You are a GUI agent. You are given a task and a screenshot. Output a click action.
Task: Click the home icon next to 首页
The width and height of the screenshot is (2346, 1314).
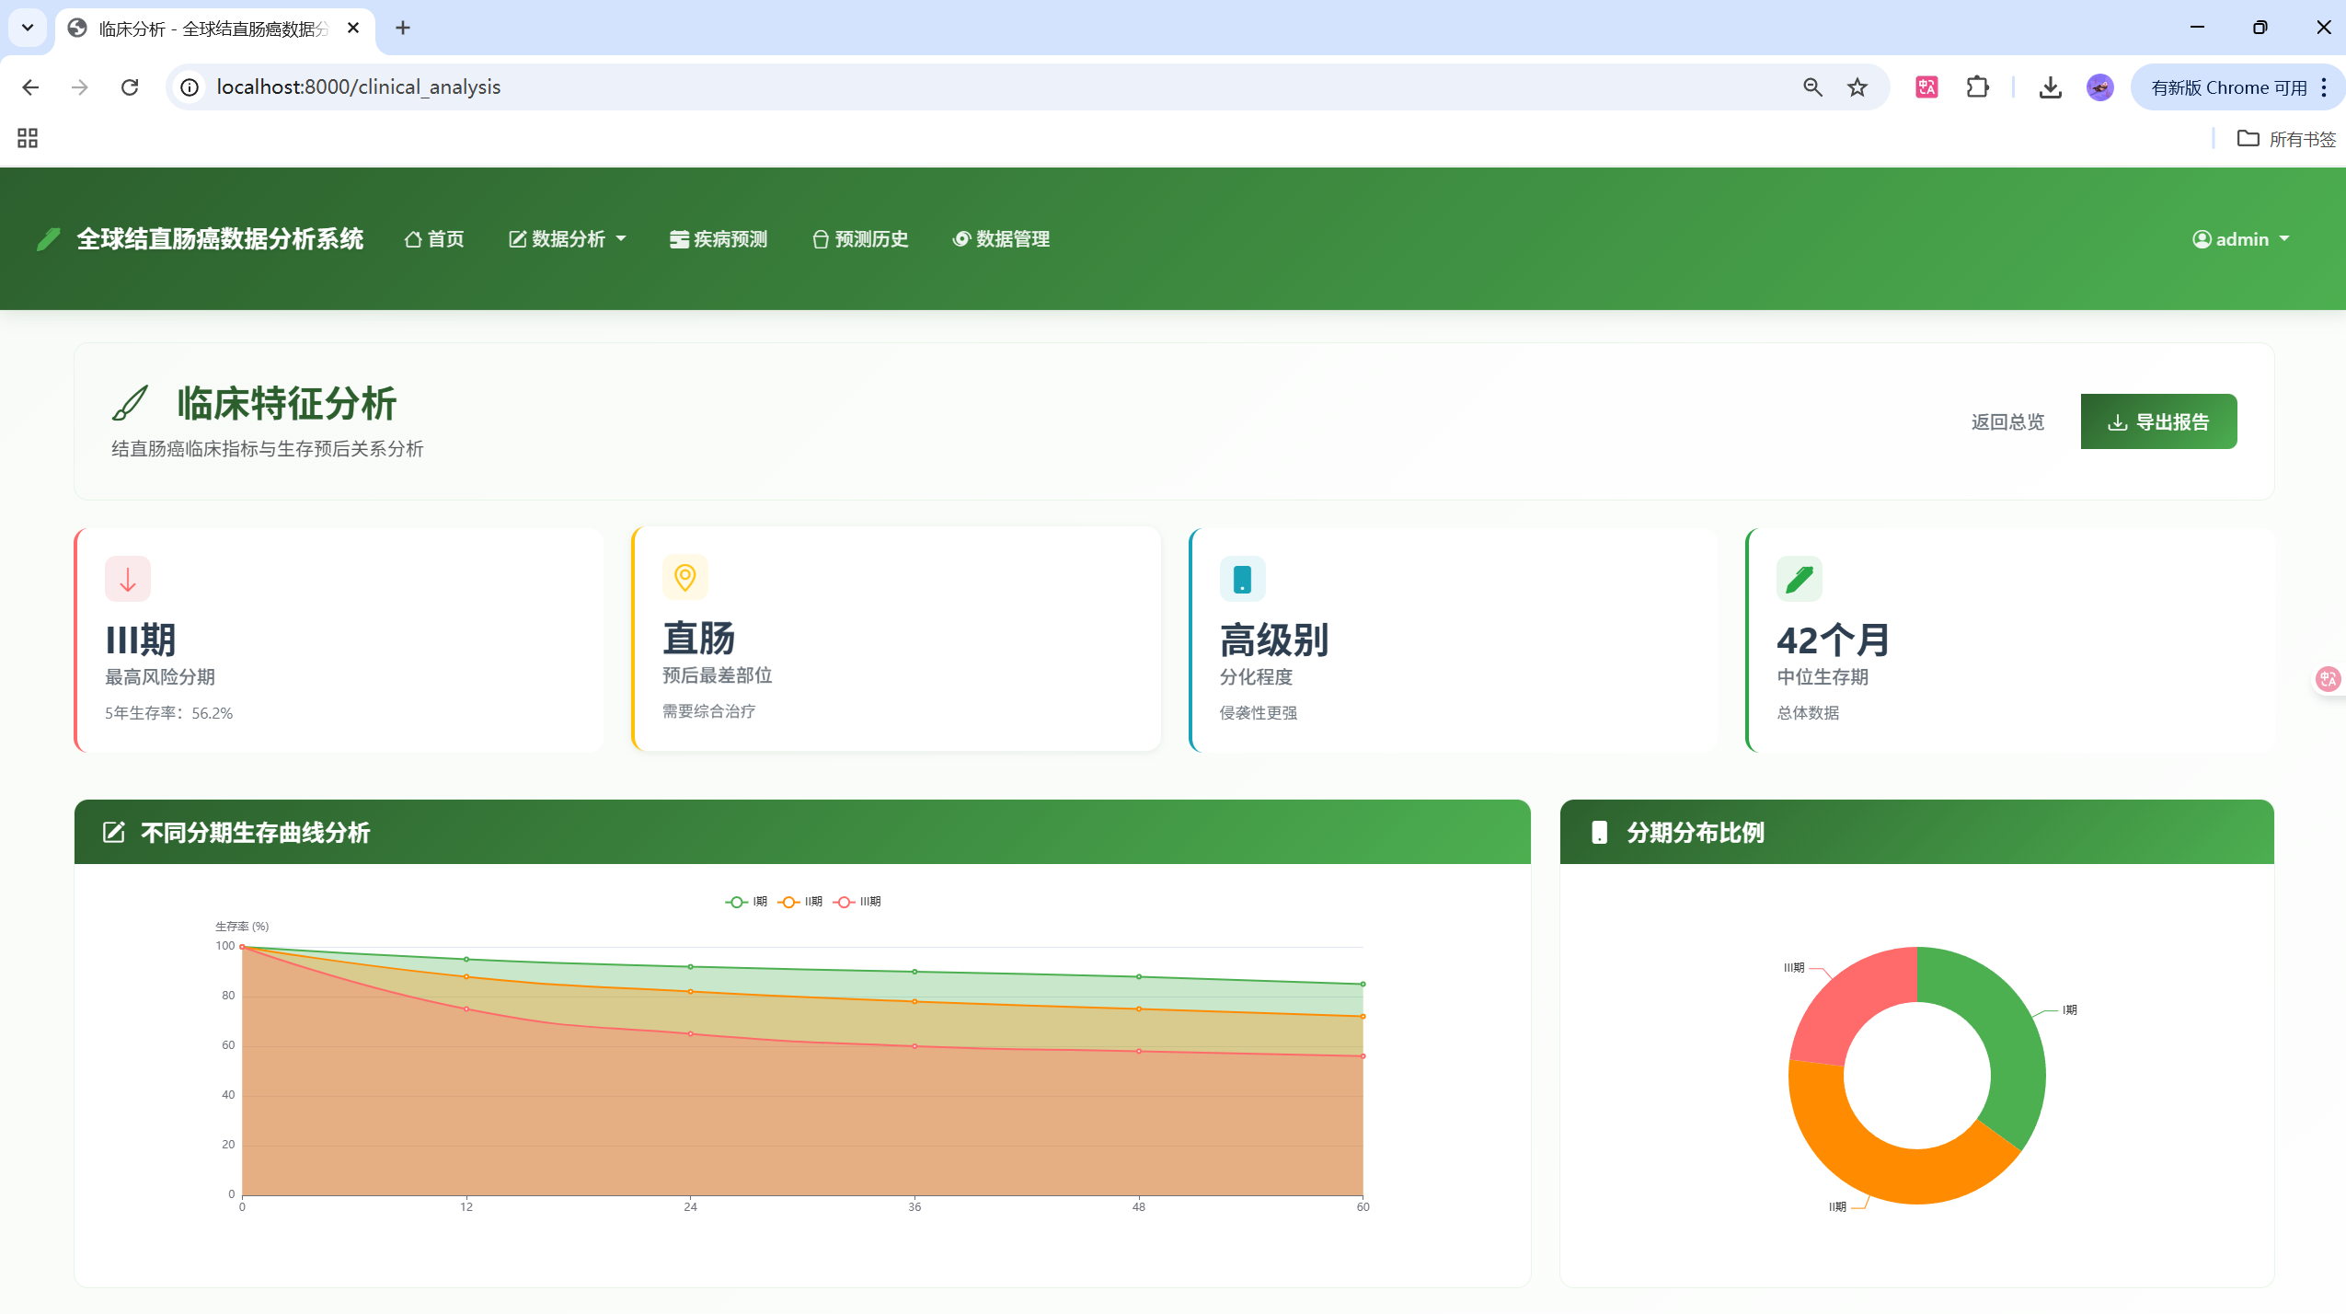coord(413,238)
